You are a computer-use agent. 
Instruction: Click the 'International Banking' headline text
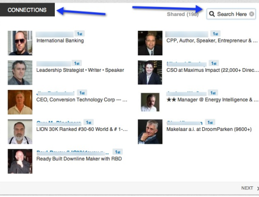[x=60, y=40]
